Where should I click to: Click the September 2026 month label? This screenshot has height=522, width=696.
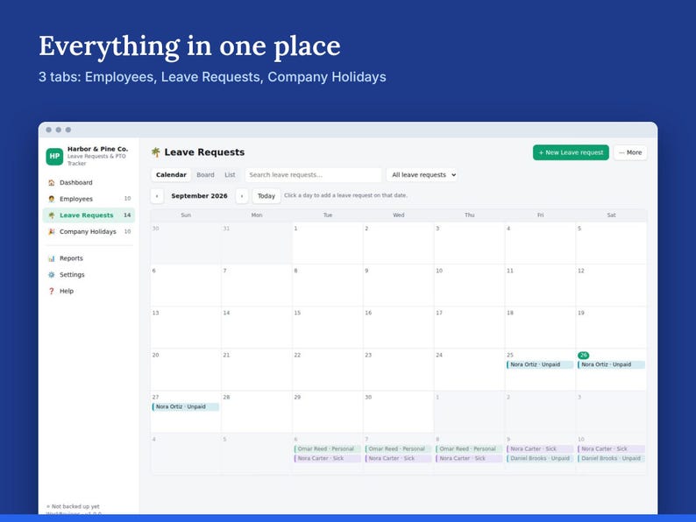[x=199, y=196]
